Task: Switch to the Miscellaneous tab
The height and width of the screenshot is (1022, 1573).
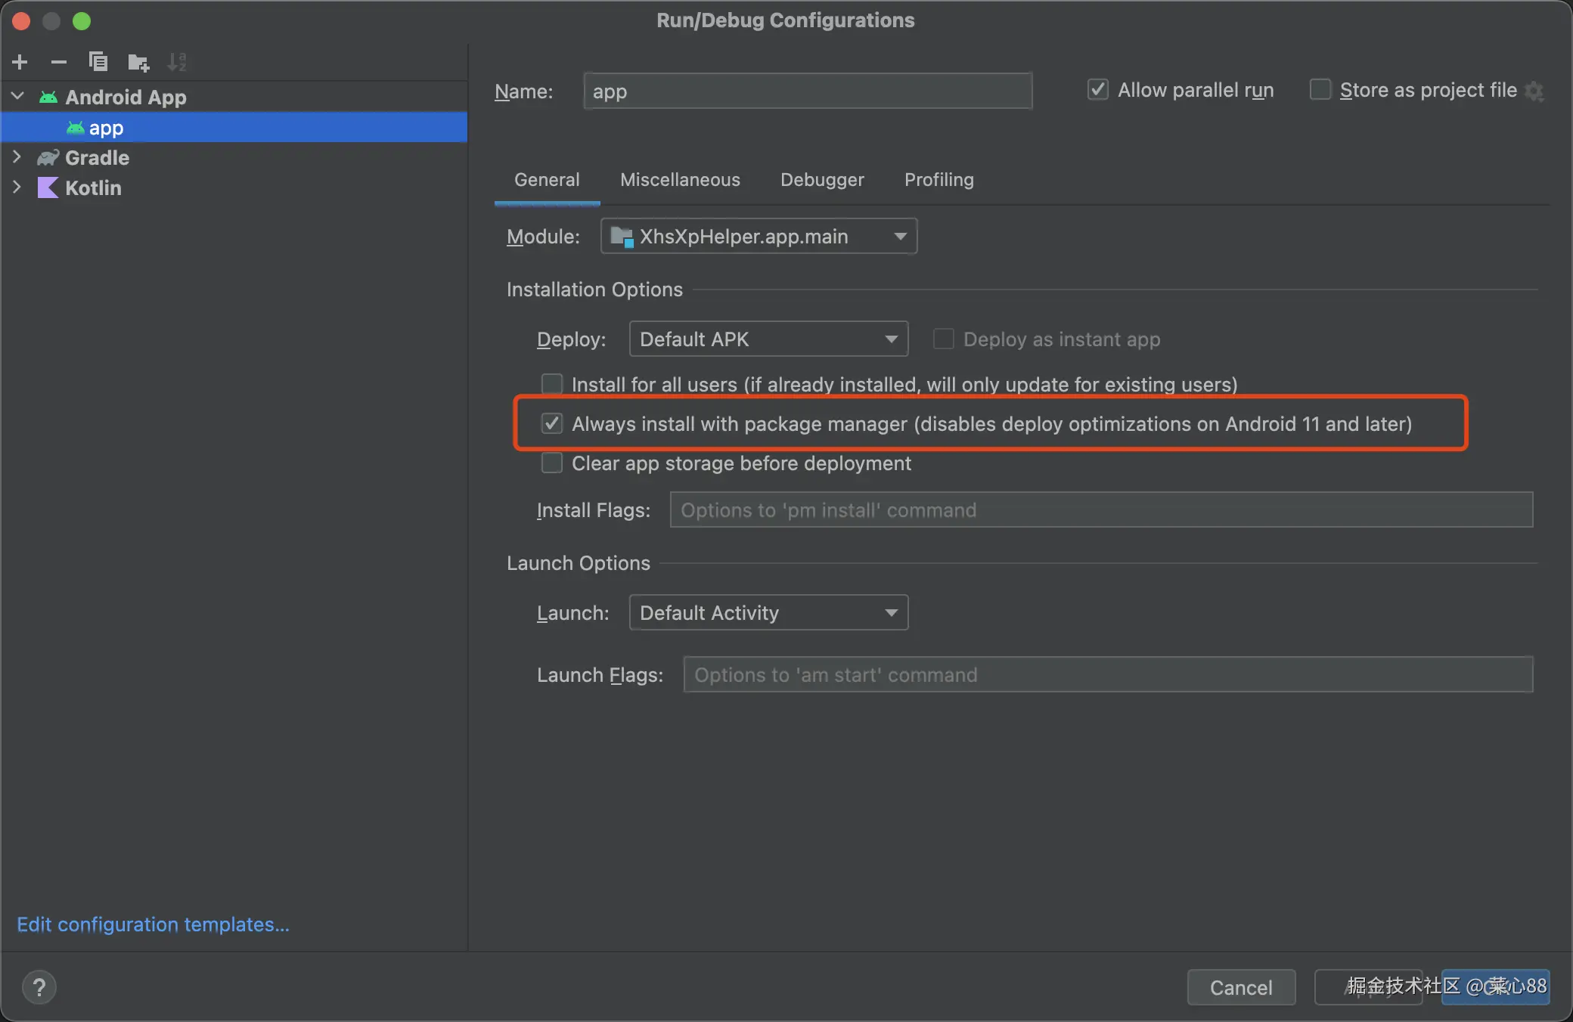Action: 680,180
